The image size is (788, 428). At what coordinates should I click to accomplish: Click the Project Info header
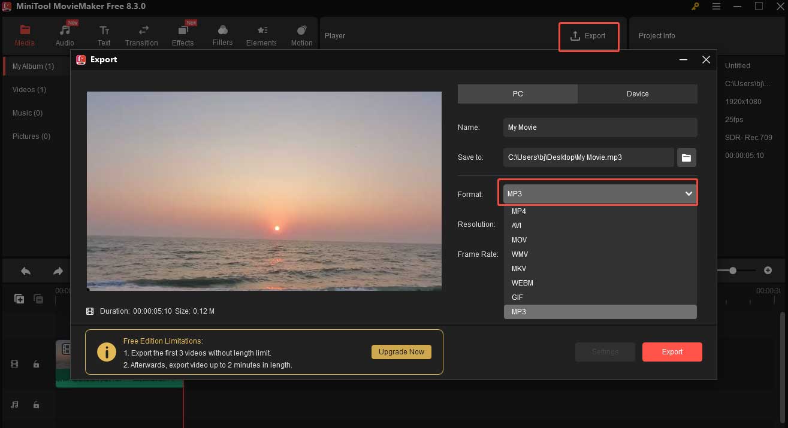[657, 36]
